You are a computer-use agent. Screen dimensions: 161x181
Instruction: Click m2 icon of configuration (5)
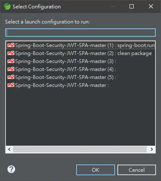(x=11, y=77)
